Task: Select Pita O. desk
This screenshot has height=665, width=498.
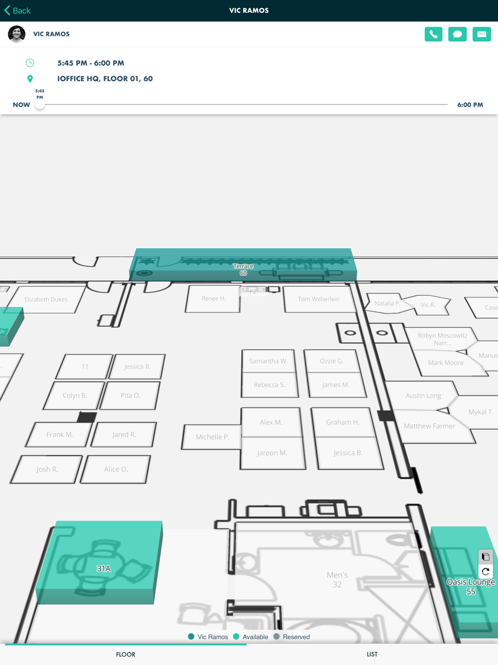Action: click(130, 395)
